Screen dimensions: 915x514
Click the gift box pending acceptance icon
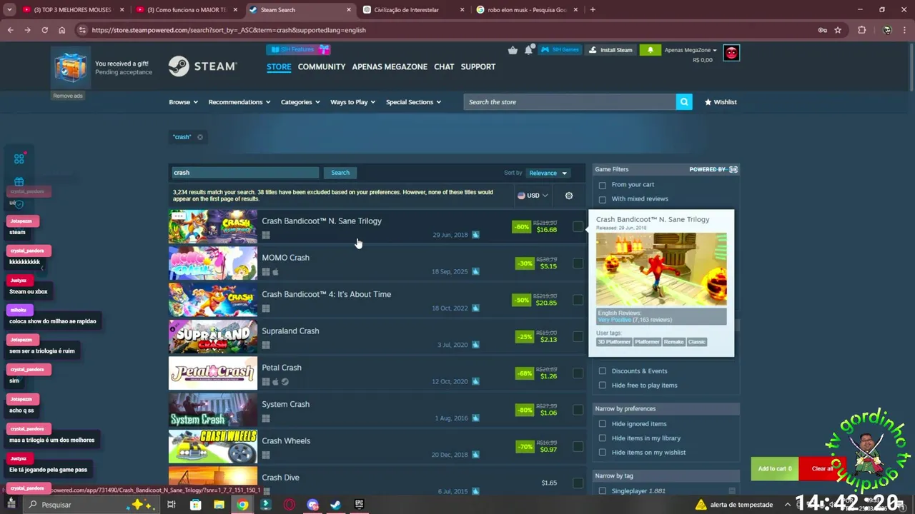[71, 67]
